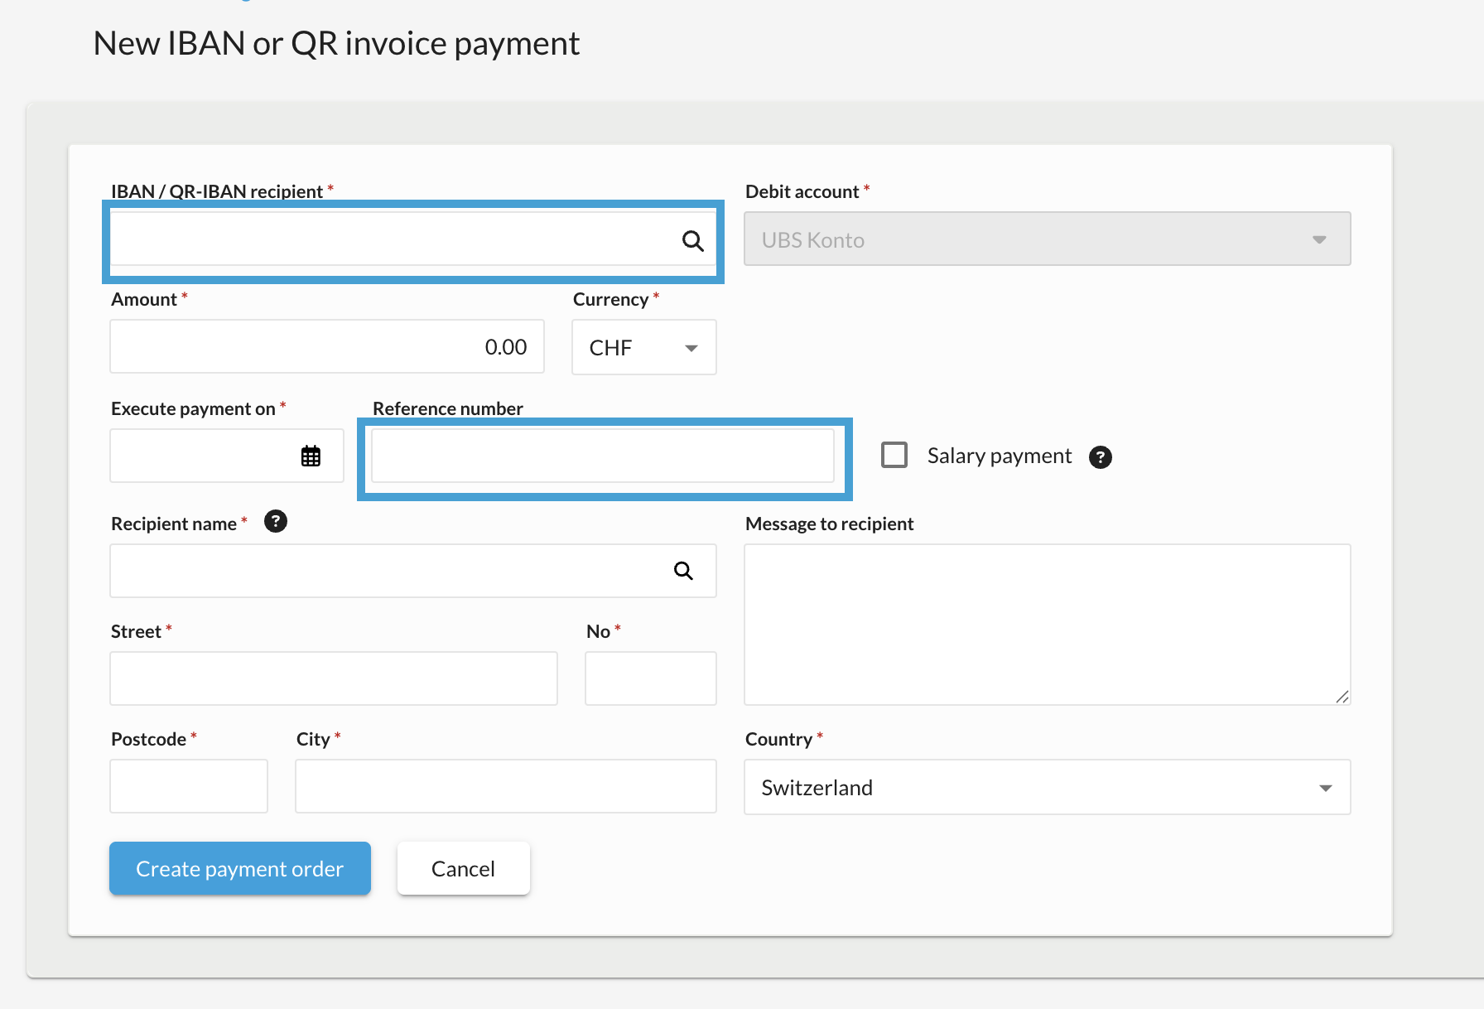The width and height of the screenshot is (1484, 1009).
Task: Click the City input field
Action: pyautogui.click(x=505, y=785)
